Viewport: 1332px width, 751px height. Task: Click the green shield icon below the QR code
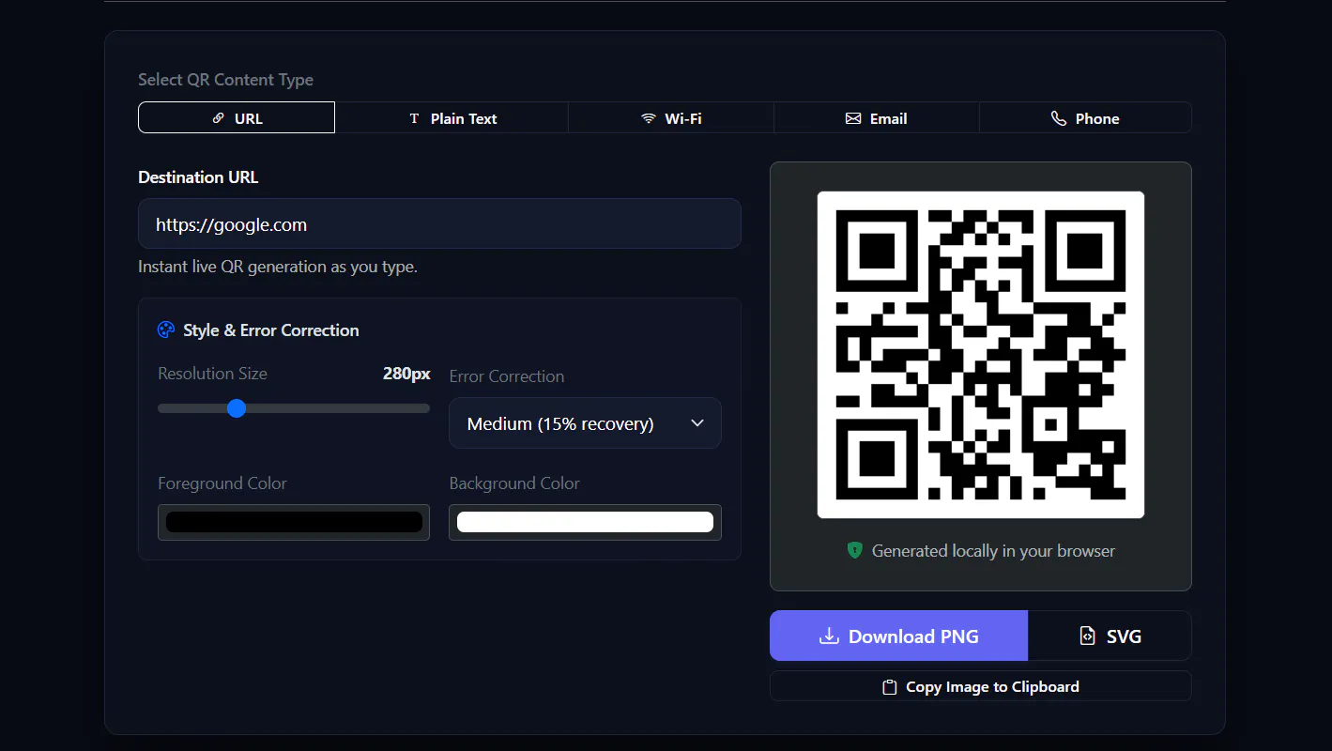[x=854, y=551]
